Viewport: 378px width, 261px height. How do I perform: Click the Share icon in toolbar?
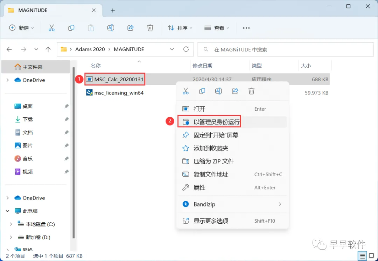click(x=131, y=28)
